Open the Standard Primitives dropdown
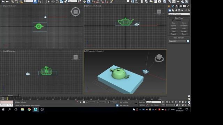The width and height of the screenshot is (223, 125). [179, 14]
